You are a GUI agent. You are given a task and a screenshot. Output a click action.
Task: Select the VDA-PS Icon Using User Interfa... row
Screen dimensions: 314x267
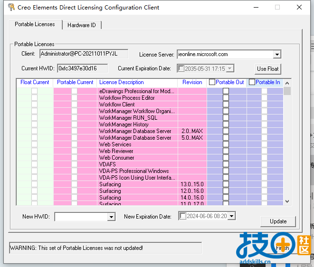coord(150,178)
